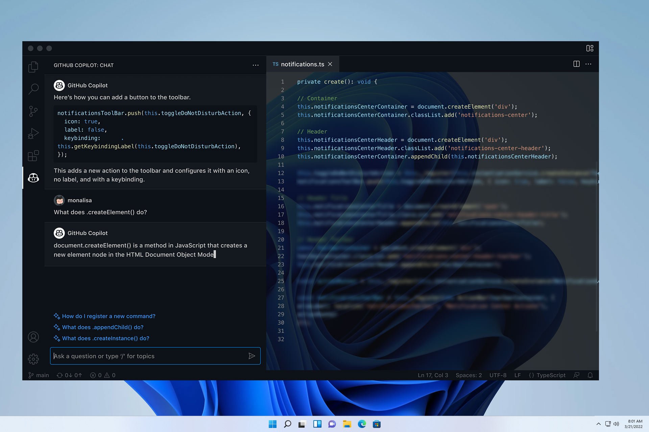Close the notifications.ts tab
The image size is (649, 432).
point(330,64)
